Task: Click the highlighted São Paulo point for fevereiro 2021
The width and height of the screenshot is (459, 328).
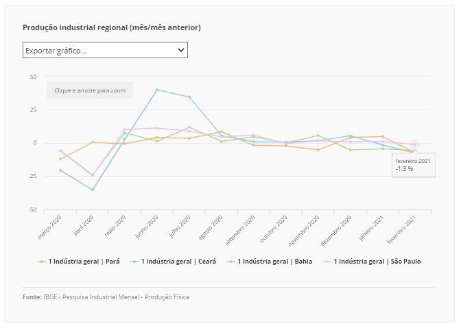Action: coord(414,144)
